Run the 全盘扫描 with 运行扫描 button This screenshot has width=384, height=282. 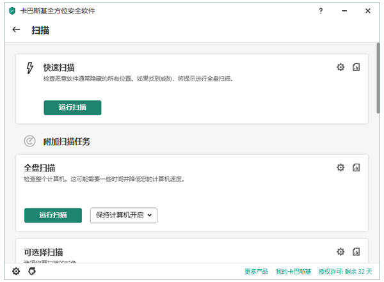53,215
